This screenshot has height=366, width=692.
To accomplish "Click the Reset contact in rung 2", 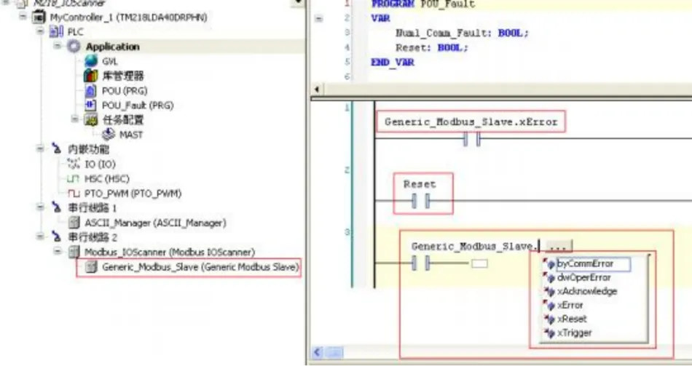I will [x=419, y=201].
